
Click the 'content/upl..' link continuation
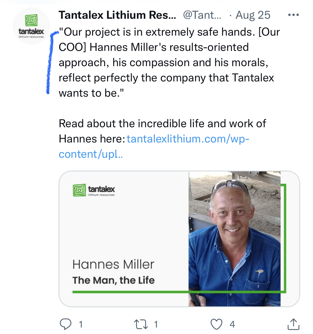pyautogui.click(x=91, y=154)
